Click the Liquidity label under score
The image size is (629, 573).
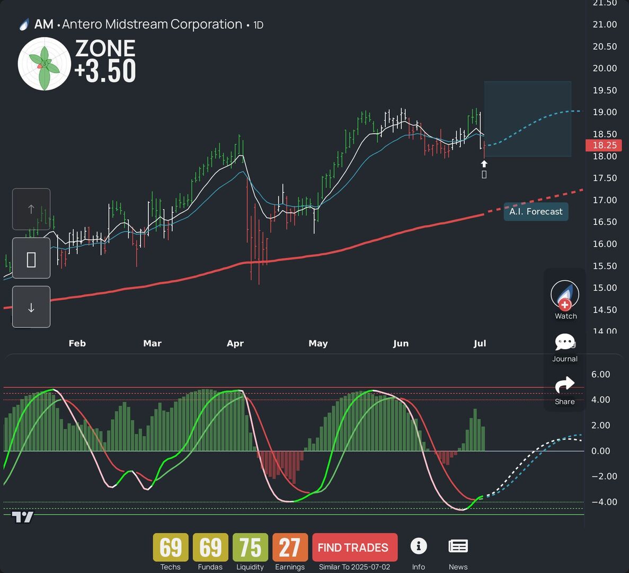[x=250, y=567]
